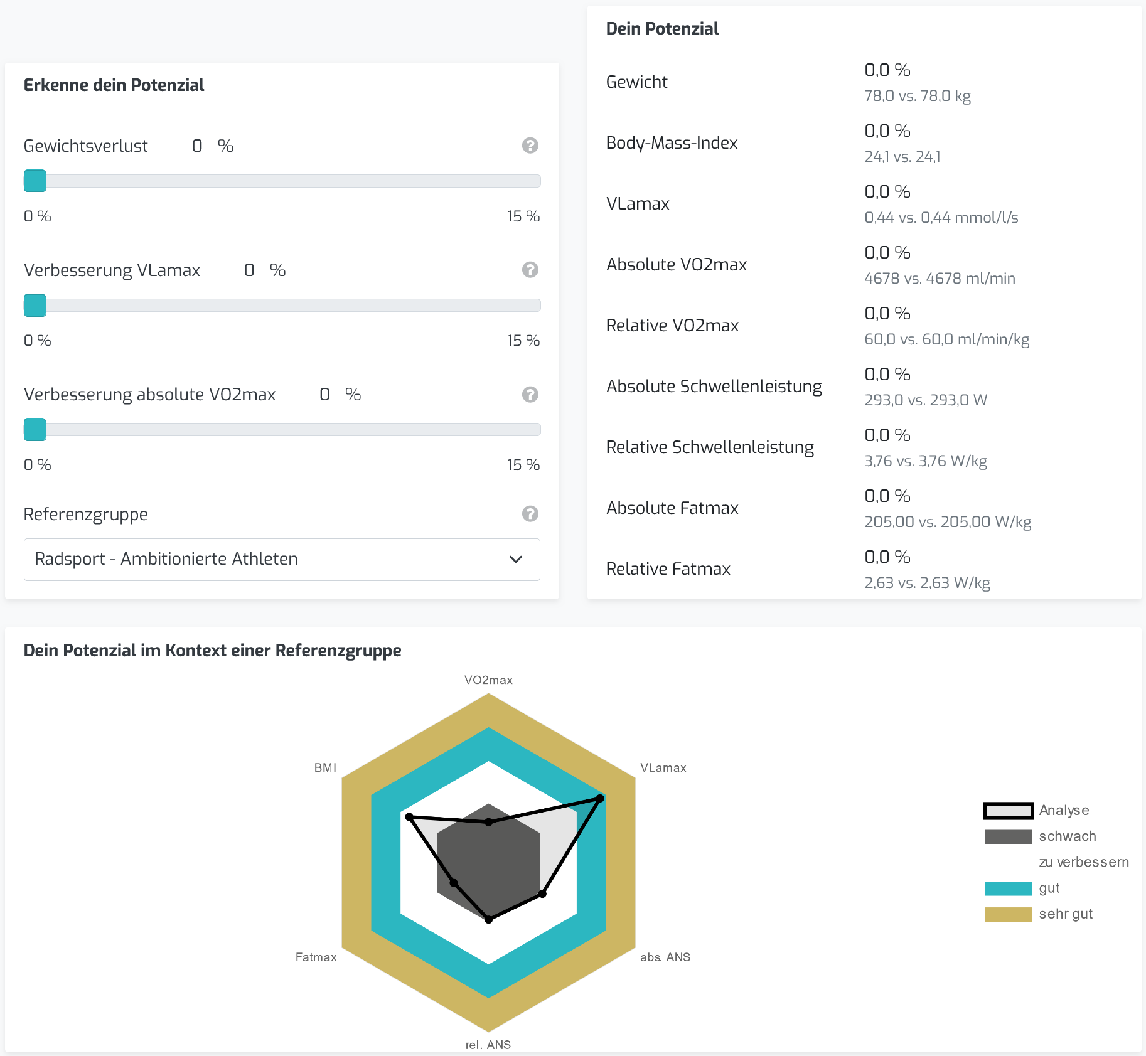Screen dimensions: 1146x1056
Task: Click the Gewichtsverlust slider handle
Action: [35, 181]
